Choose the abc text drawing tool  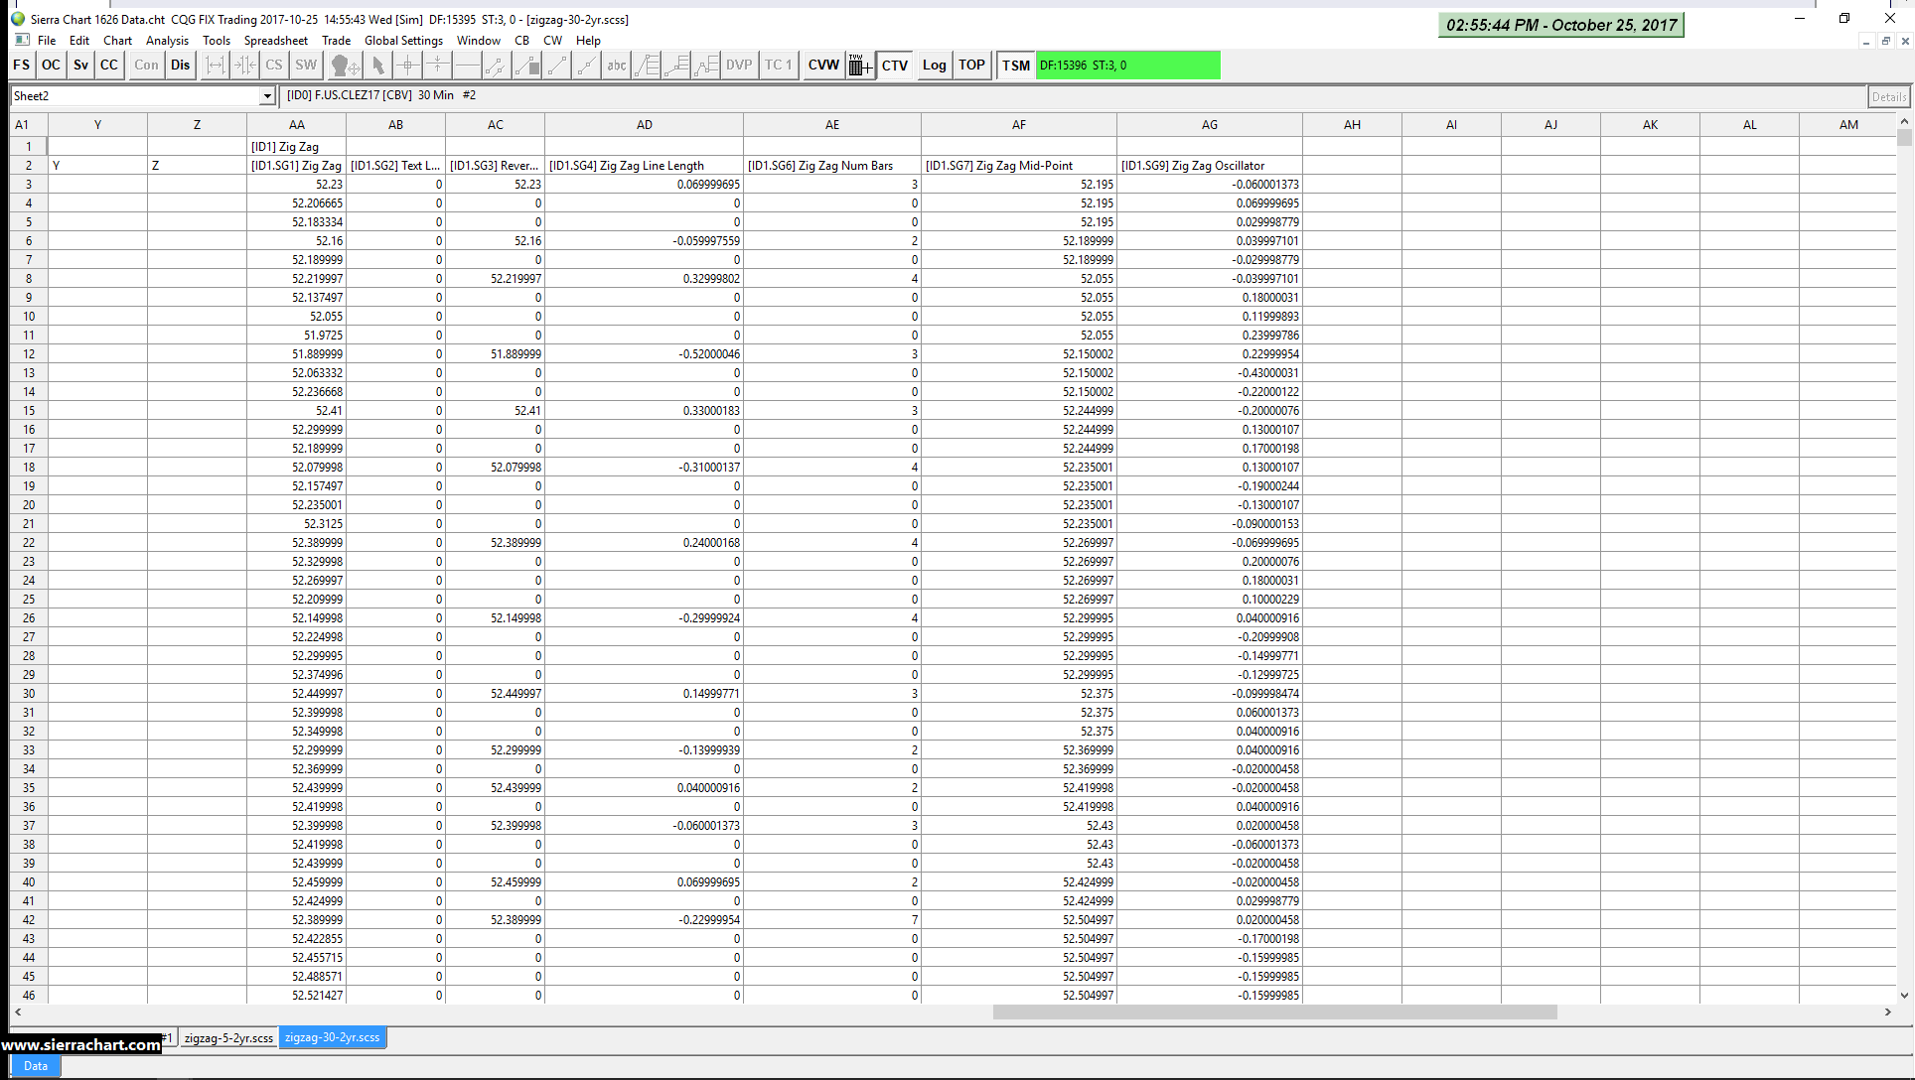(616, 66)
